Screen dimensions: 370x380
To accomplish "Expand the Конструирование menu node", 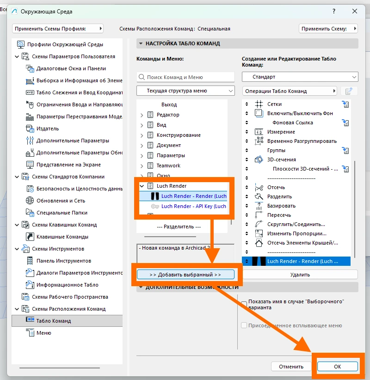I will [x=142, y=135].
